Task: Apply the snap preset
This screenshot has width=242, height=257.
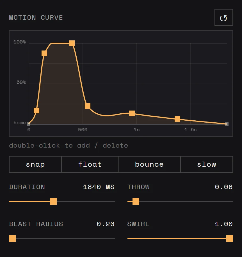Action: (35, 164)
